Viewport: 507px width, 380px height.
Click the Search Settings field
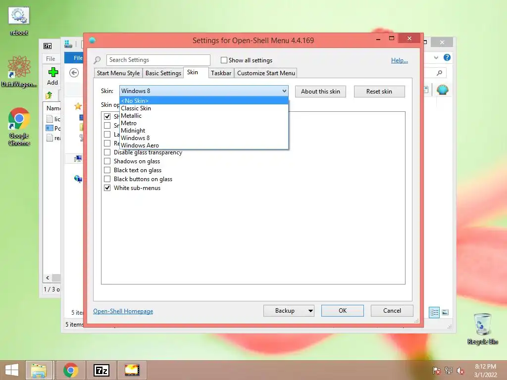pos(158,60)
